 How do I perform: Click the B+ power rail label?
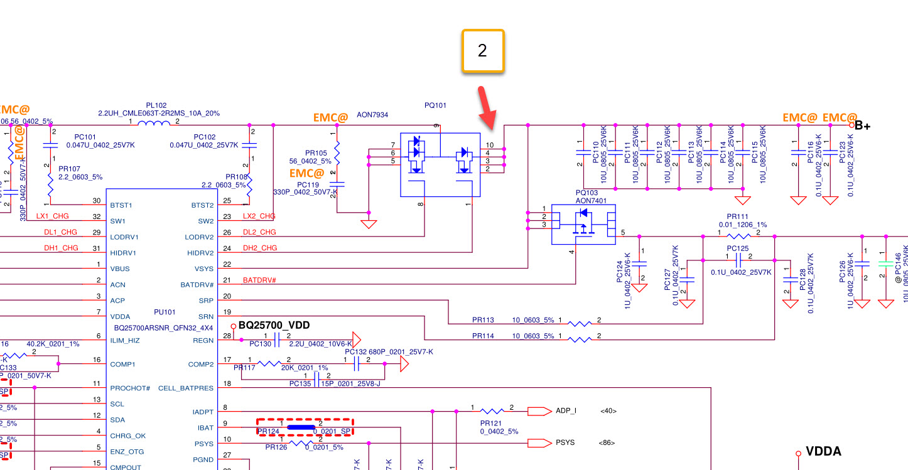(x=863, y=126)
